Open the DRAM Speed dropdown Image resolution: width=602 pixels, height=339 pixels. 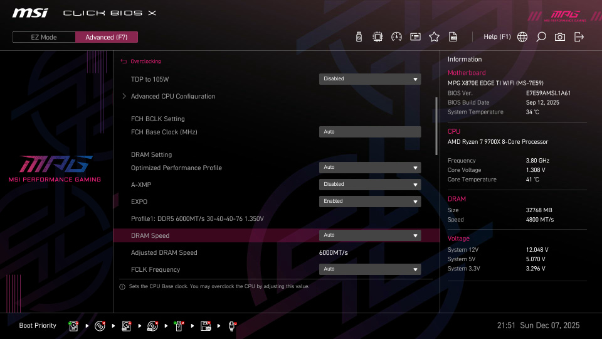point(370,235)
